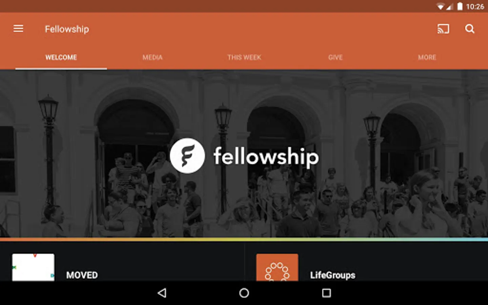488x305 pixels.
Task: Switch to the This Week tab
Action: click(244, 57)
